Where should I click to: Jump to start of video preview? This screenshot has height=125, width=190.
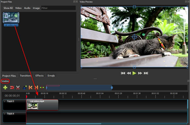coord(123,73)
